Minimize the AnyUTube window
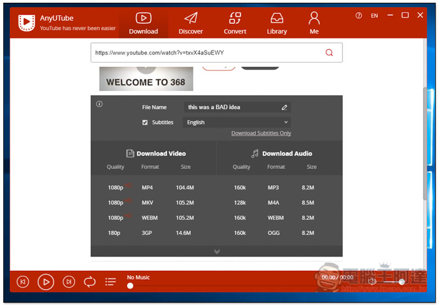Screen dimensions: 439x306 (x=390, y=15)
